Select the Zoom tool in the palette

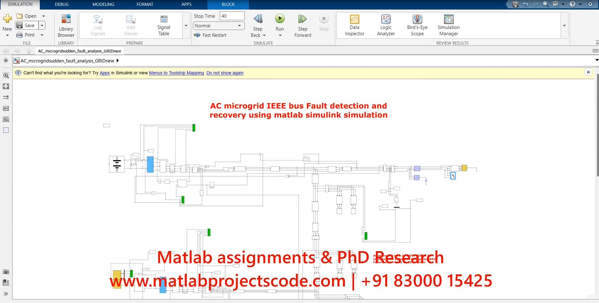coord(6,75)
